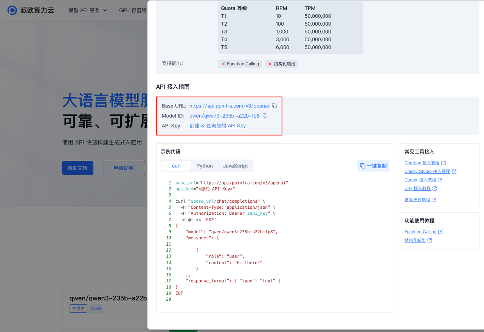Switch to the Python code tab
484x332 pixels.
click(205, 166)
